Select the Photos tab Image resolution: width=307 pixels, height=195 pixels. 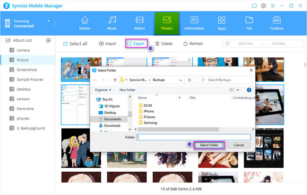167,23
